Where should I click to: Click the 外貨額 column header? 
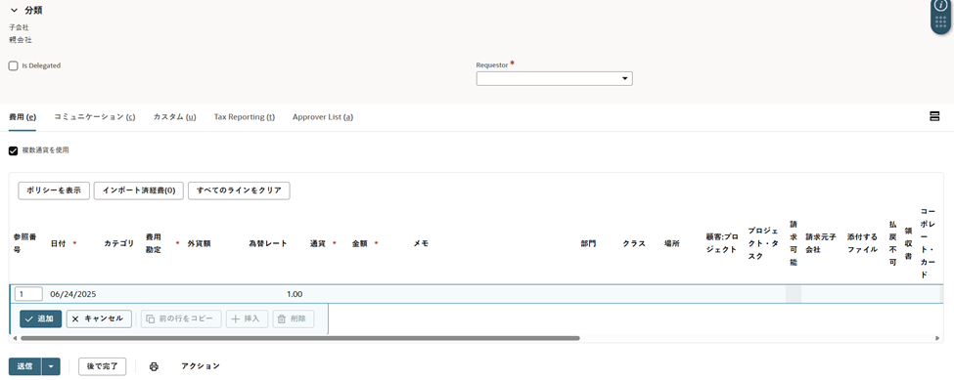pos(199,243)
